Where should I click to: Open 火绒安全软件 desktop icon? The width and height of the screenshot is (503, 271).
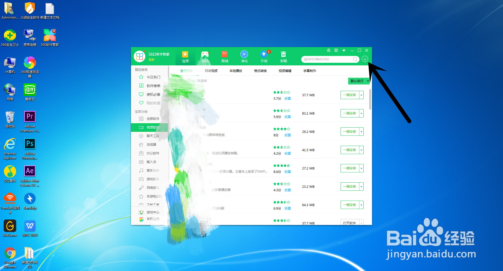[x=30, y=11]
